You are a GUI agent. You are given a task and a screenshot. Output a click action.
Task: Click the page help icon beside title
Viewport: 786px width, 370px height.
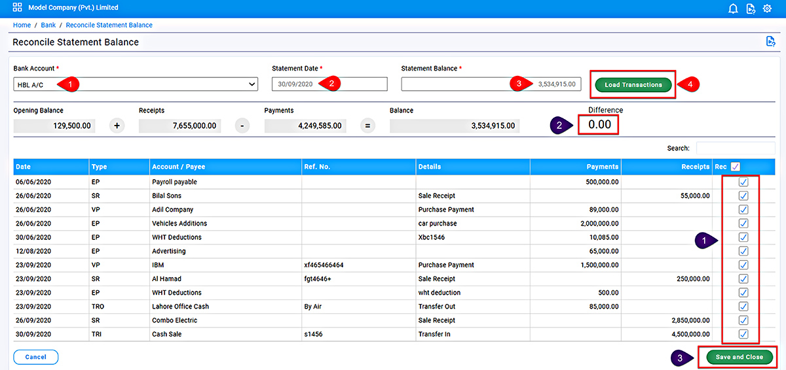(x=770, y=42)
